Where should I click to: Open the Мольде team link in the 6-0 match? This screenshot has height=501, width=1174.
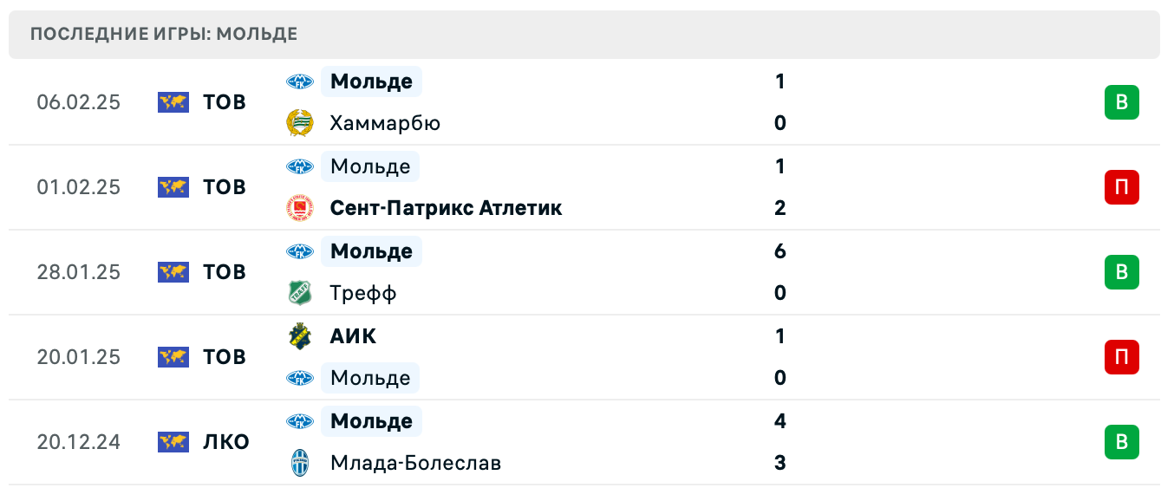(x=371, y=251)
